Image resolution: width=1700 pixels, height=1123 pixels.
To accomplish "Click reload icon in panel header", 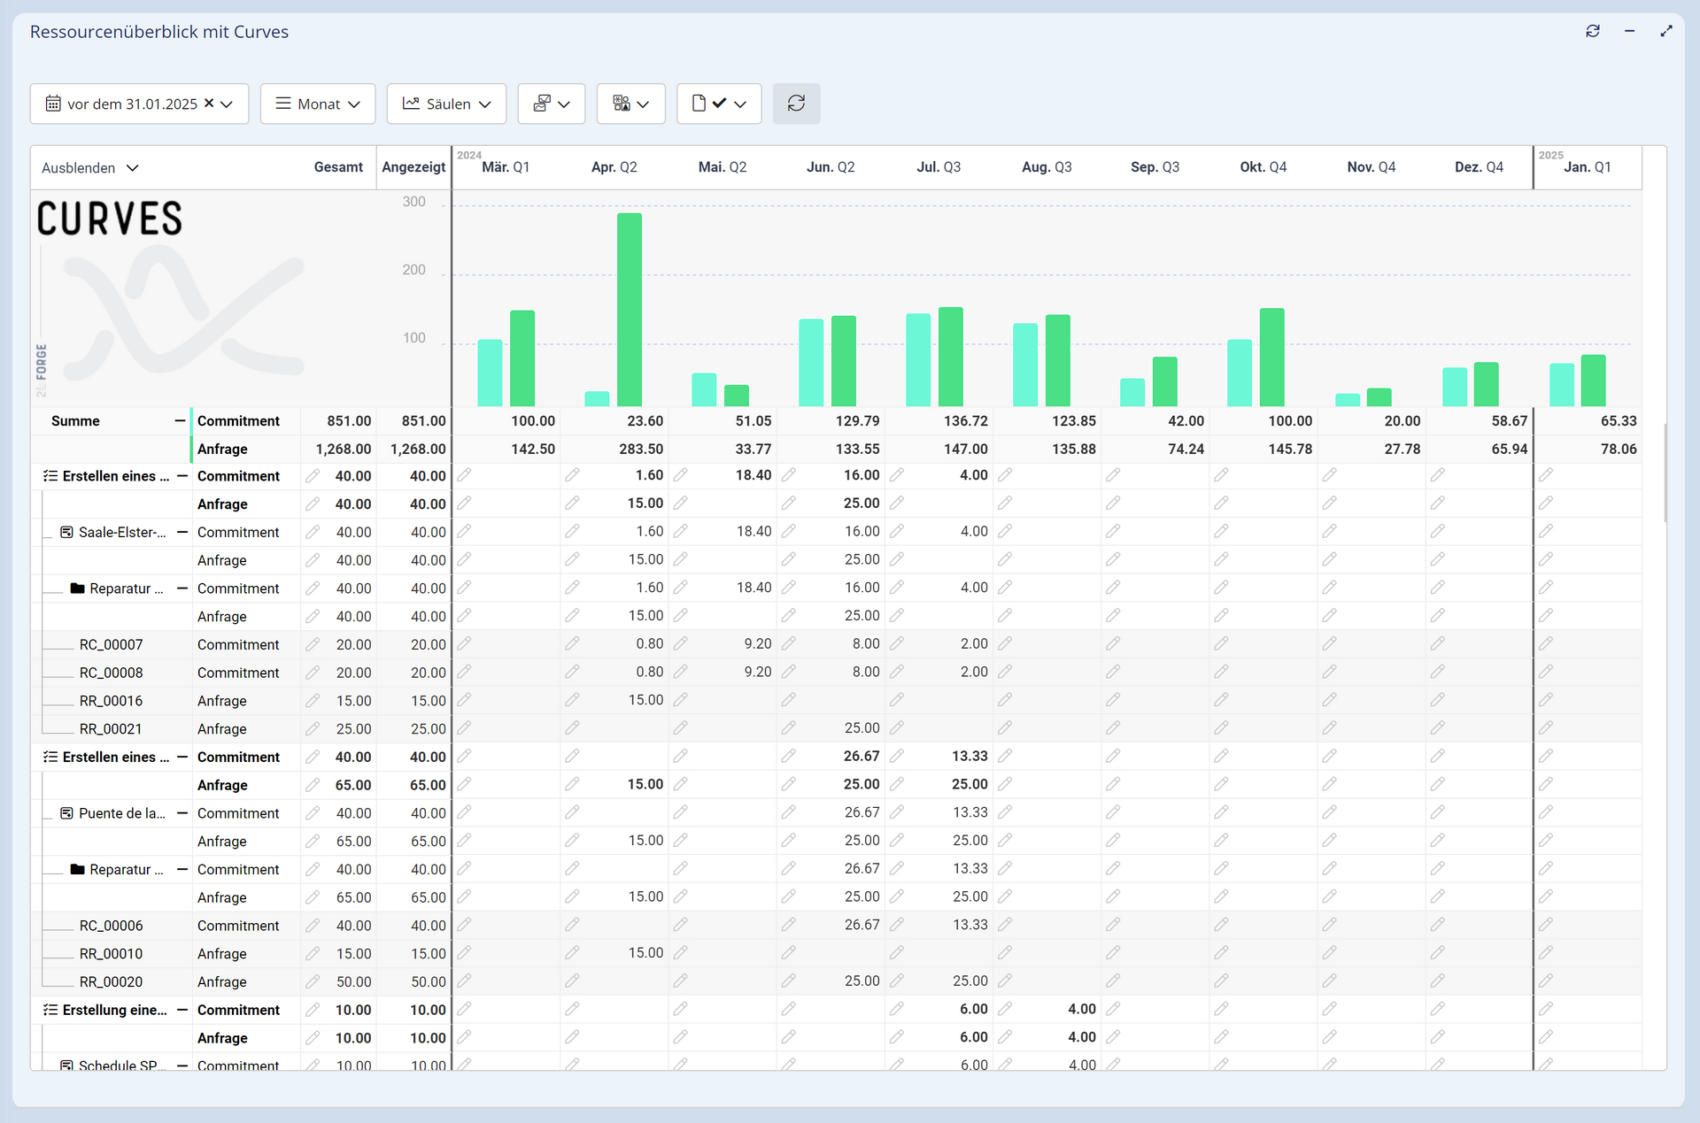I will [1593, 31].
